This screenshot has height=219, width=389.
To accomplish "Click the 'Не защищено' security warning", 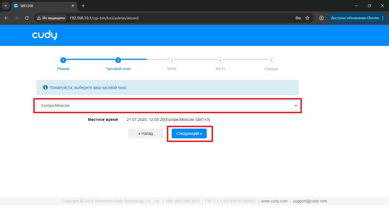I will 51,18.
